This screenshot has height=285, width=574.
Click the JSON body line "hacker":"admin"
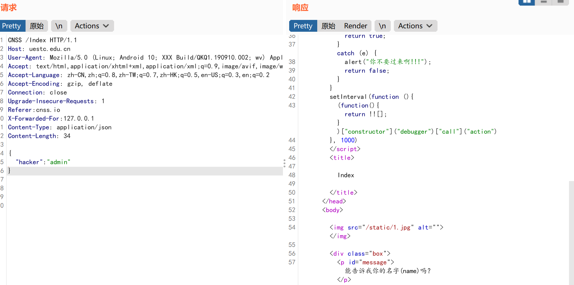click(x=43, y=162)
